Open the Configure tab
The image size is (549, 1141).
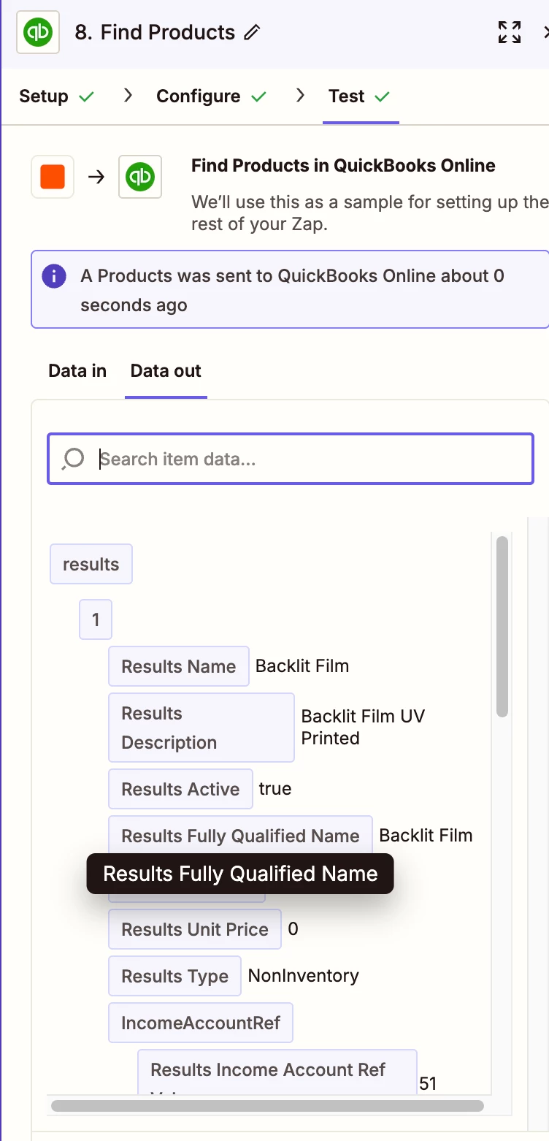tap(199, 96)
